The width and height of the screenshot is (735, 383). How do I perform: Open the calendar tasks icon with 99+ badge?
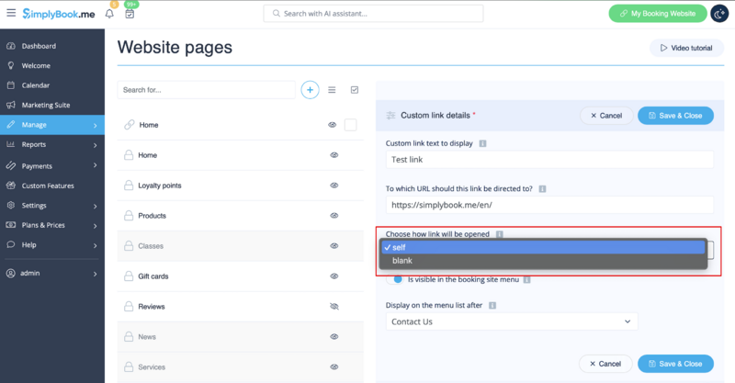pos(130,14)
